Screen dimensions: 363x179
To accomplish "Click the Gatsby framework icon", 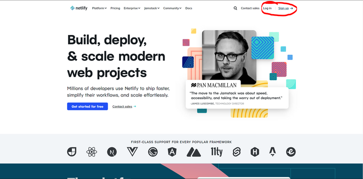I will pos(153,152).
